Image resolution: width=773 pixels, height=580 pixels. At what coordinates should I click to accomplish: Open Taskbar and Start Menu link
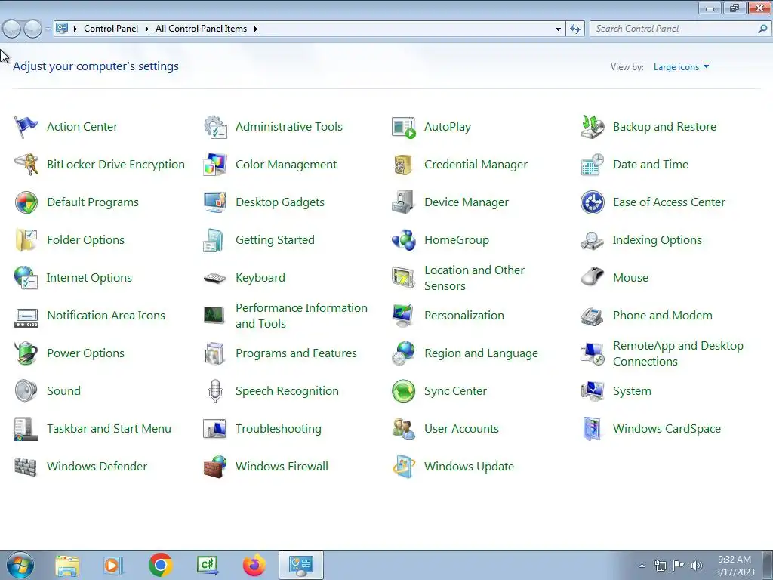click(109, 429)
